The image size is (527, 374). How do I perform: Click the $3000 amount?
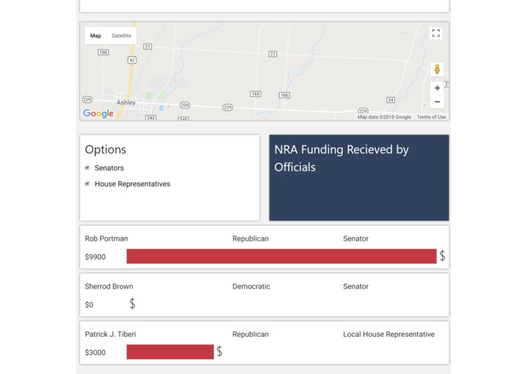(x=95, y=353)
